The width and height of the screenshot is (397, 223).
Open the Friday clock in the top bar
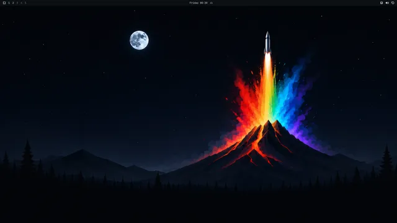click(x=198, y=2)
